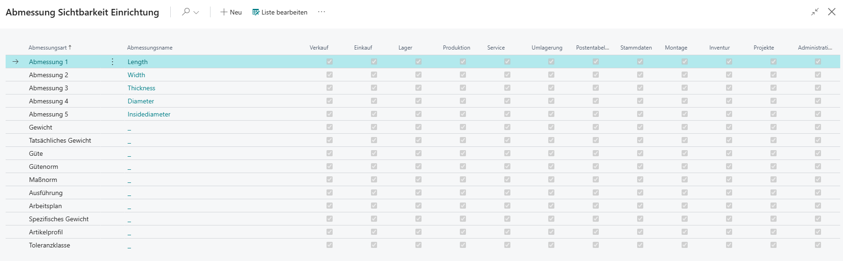The width and height of the screenshot is (843, 261).
Task: Click the Stammdaten column header
Action: pyautogui.click(x=636, y=48)
